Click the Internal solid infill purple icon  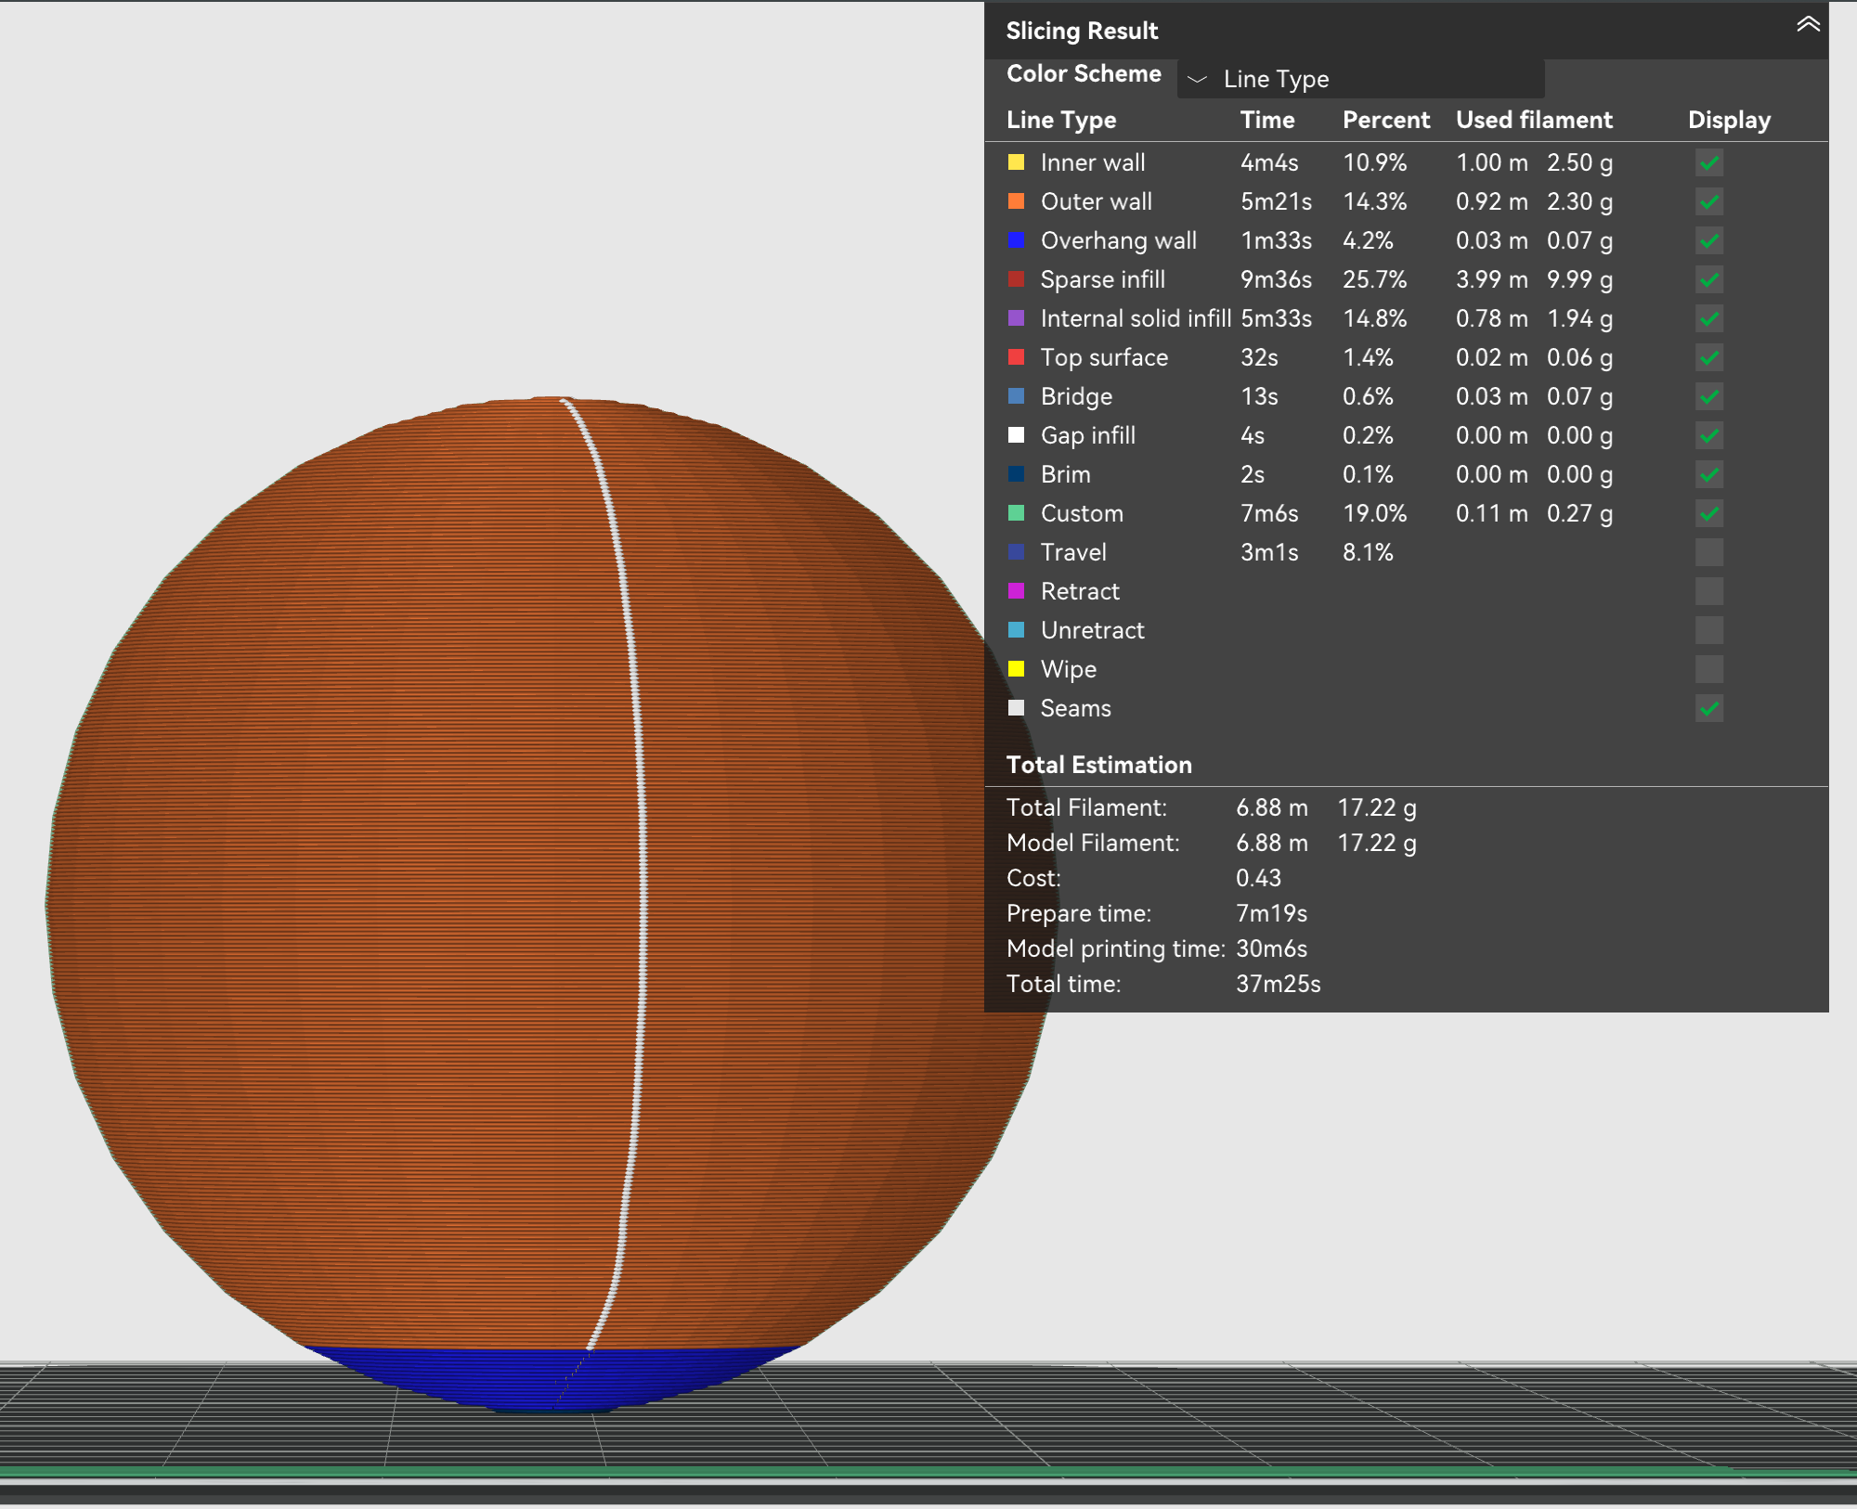[x=1017, y=318]
